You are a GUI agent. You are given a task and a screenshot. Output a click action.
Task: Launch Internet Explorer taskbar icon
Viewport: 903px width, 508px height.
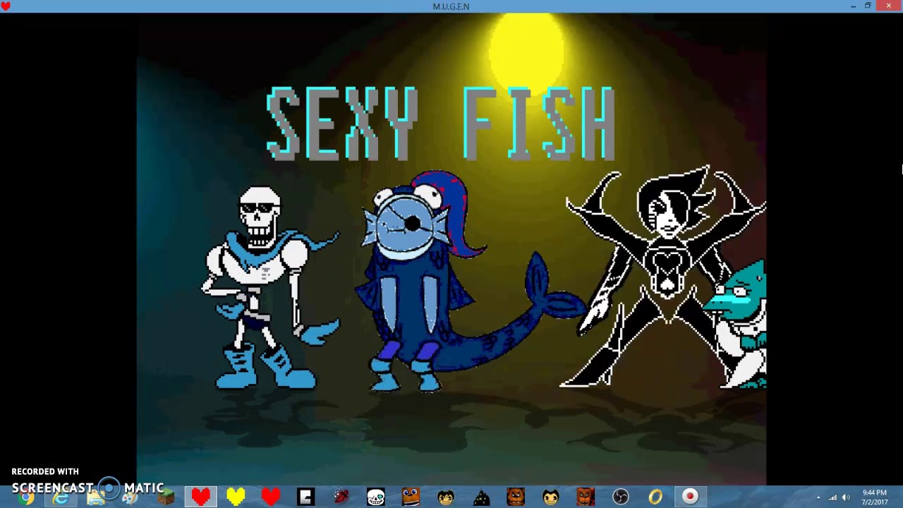pyautogui.click(x=61, y=497)
